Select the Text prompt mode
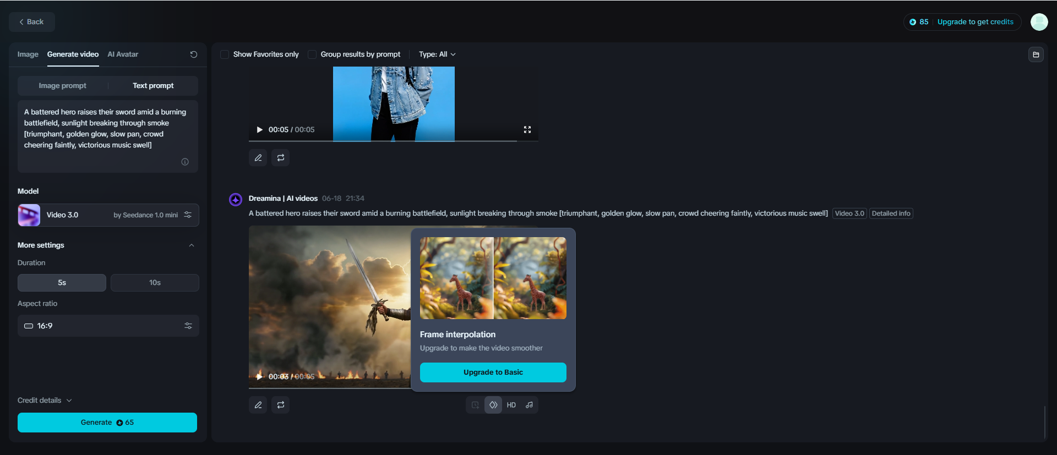The image size is (1057, 455). pos(153,86)
